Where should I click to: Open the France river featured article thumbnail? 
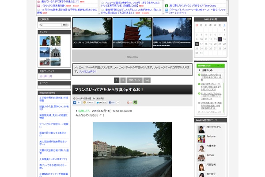[x=92, y=32]
